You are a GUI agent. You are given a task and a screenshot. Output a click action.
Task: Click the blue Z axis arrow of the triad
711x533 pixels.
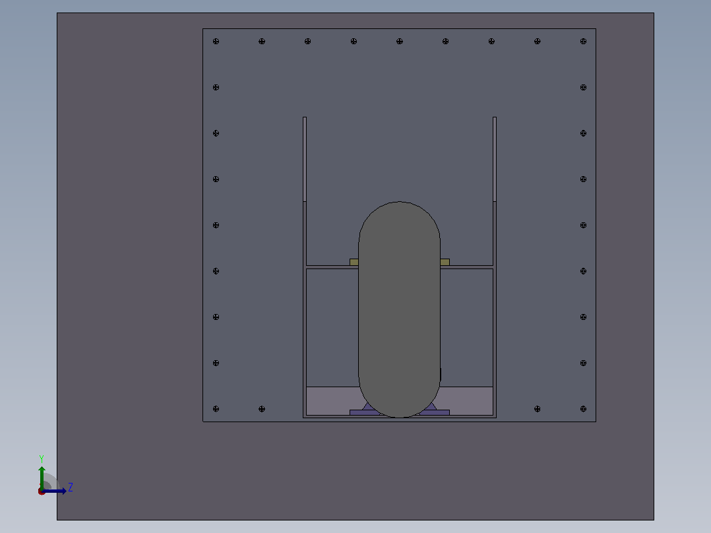(55, 491)
